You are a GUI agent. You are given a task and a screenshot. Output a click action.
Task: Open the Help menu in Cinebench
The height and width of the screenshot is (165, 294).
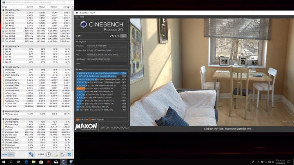[82, 17]
